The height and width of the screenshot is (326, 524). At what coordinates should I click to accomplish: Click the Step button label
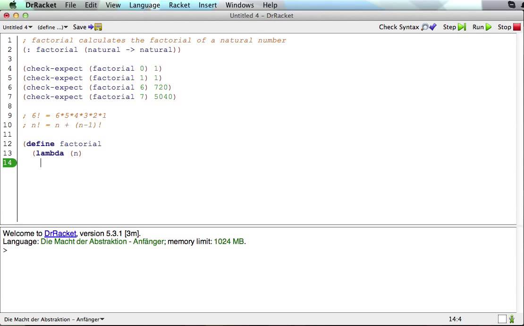click(x=449, y=27)
